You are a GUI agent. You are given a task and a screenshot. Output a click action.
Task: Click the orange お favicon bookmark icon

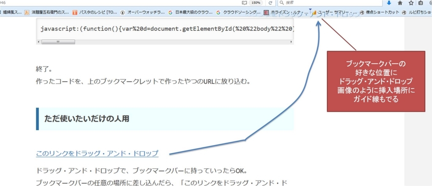click(x=27, y=12)
